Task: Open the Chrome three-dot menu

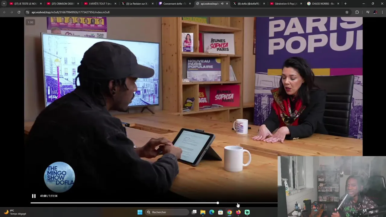Action: coord(382,12)
